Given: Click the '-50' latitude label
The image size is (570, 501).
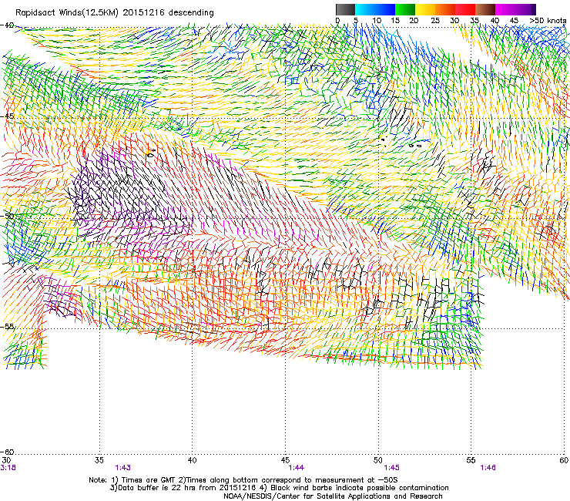Looking at the screenshot, I should [x=7, y=216].
